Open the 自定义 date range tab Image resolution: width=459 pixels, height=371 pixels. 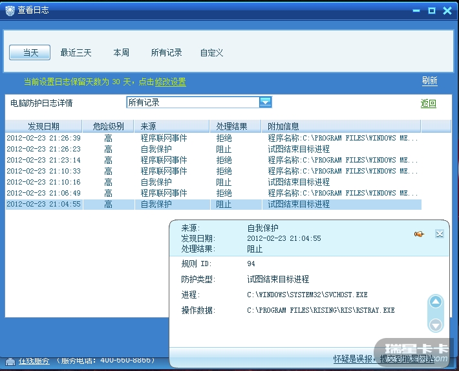pyautogui.click(x=211, y=53)
